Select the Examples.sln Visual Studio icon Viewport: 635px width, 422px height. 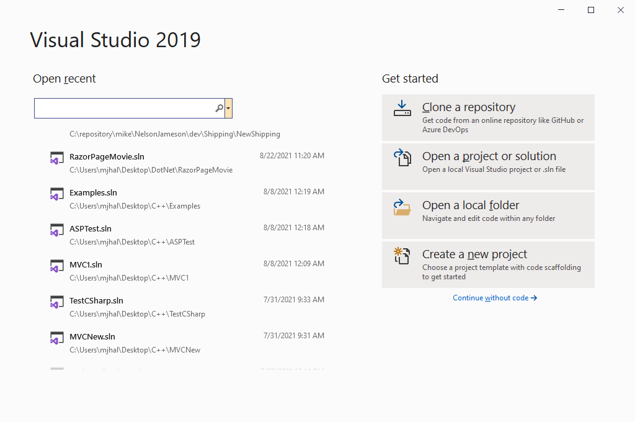tap(57, 193)
